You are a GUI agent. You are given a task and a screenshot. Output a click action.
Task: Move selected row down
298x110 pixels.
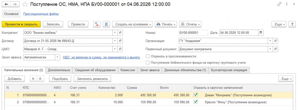tap(40, 79)
